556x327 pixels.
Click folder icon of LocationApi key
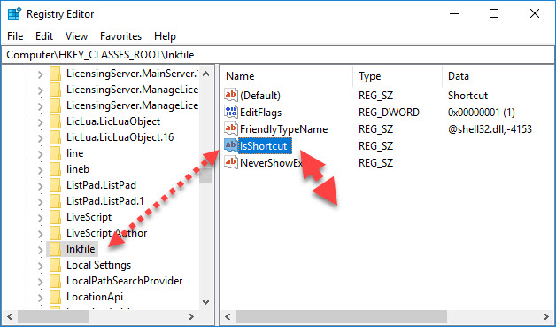click(55, 297)
